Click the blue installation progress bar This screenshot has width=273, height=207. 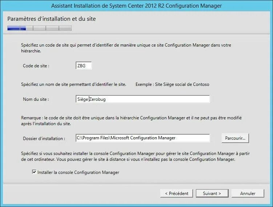39,28
